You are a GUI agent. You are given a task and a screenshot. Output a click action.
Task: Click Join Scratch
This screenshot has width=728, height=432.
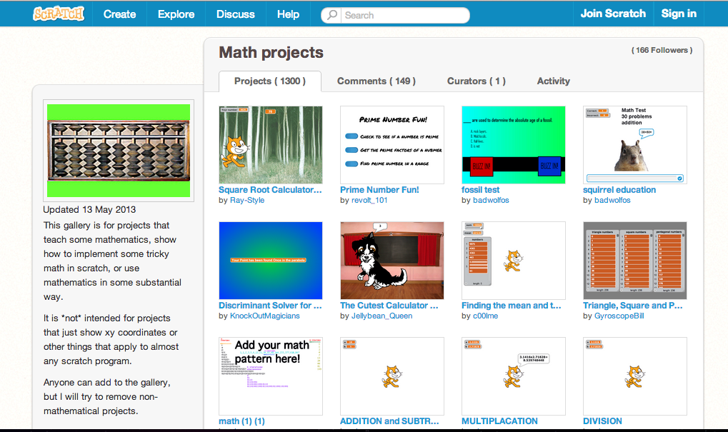pyautogui.click(x=612, y=13)
